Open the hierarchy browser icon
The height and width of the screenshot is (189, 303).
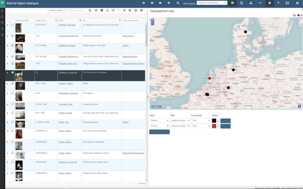tap(251, 3)
